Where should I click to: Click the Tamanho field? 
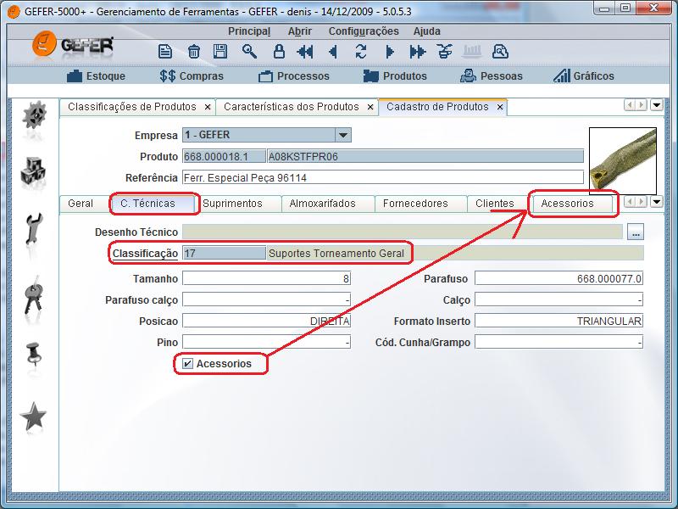(266, 279)
